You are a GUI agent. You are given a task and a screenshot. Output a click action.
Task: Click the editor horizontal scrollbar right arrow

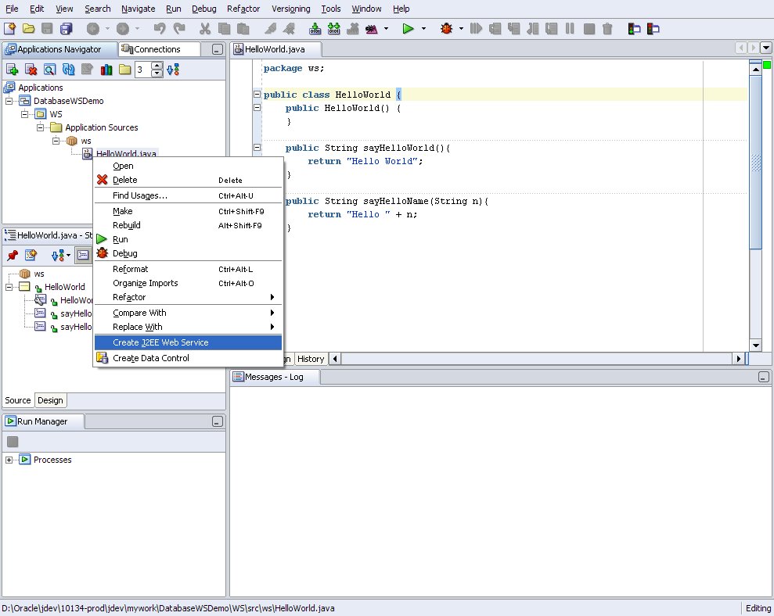739,359
